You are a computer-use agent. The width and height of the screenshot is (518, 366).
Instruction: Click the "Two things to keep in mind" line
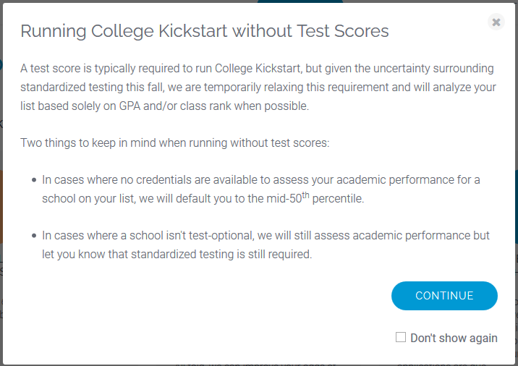coord(174,142)
